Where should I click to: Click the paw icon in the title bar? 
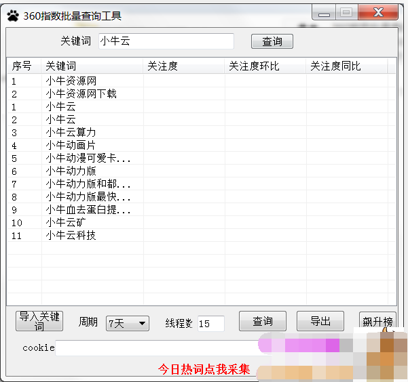coord(13,14)
